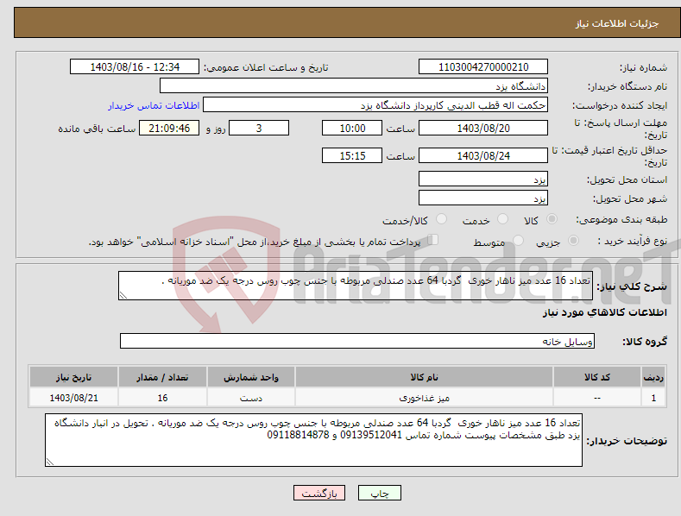
Task: Click the ردیف column header
Action: coord(653,377)
